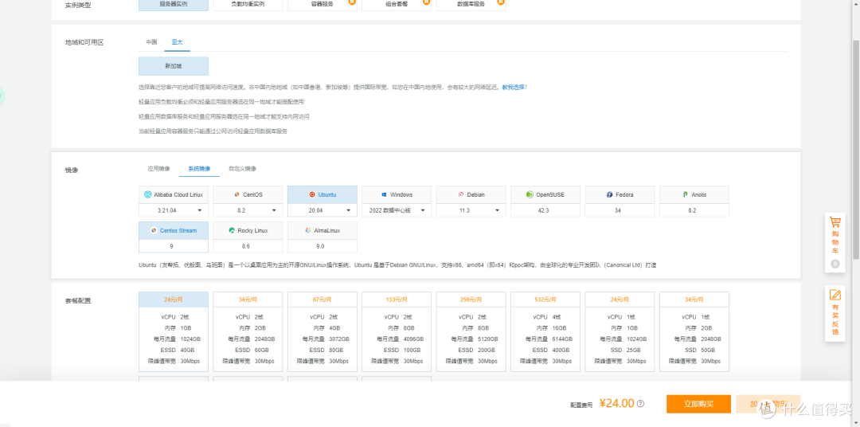This screenshot has height=427, width=860.
Task: Click the badge icon on 数据库服务
Action: pos(500,2)
